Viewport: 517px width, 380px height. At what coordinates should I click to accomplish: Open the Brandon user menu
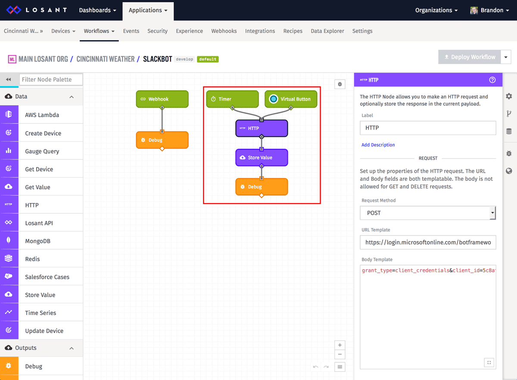489,10
